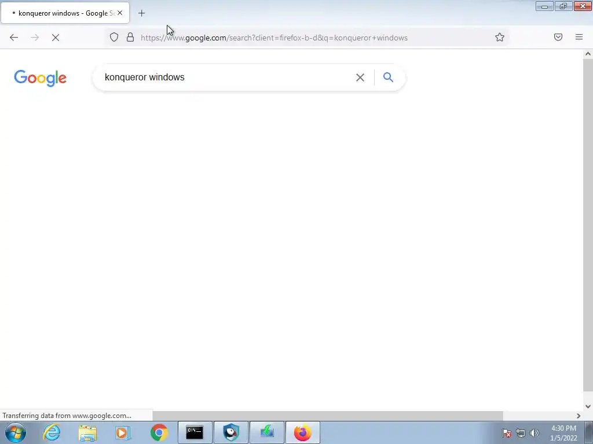Go to the Google logo homepage
The height and width of the screenshot is (444, 593).
coord(40,78)
